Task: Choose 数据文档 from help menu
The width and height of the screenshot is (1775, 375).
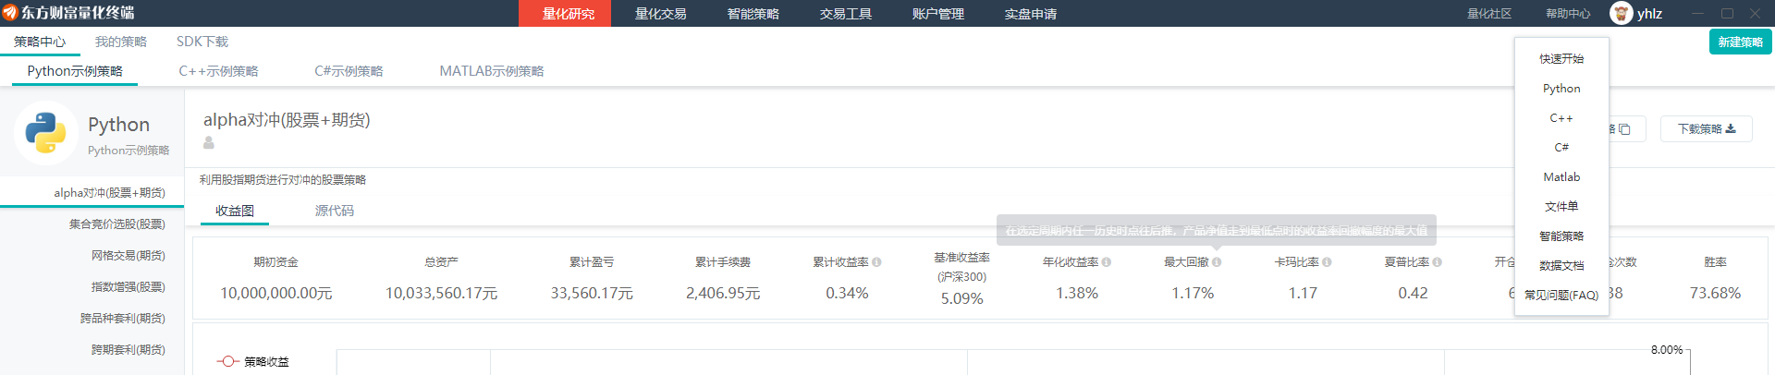Action: pyautogui.click(x=1561, y=265)
